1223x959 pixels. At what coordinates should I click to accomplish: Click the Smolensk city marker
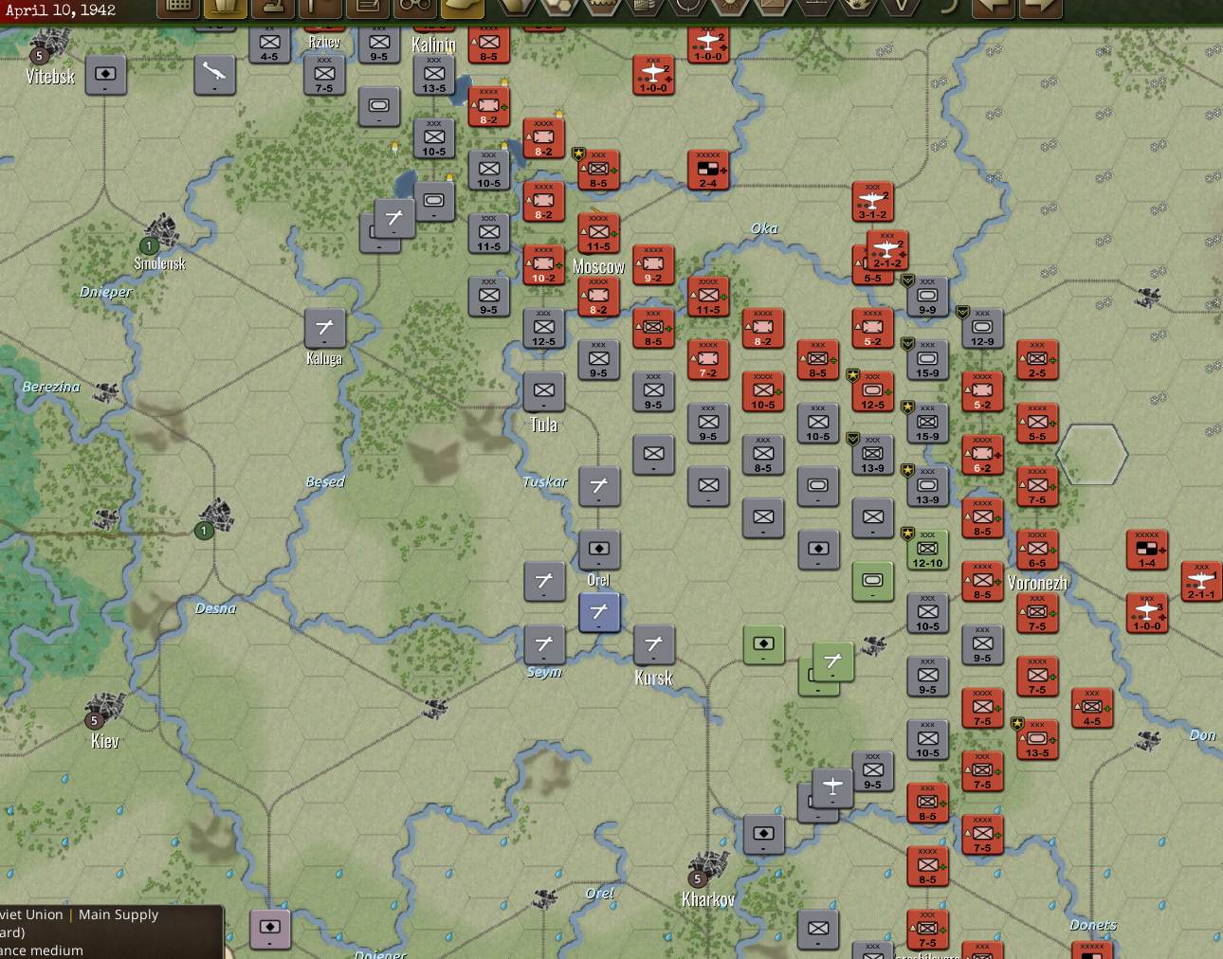coord(161,232)
